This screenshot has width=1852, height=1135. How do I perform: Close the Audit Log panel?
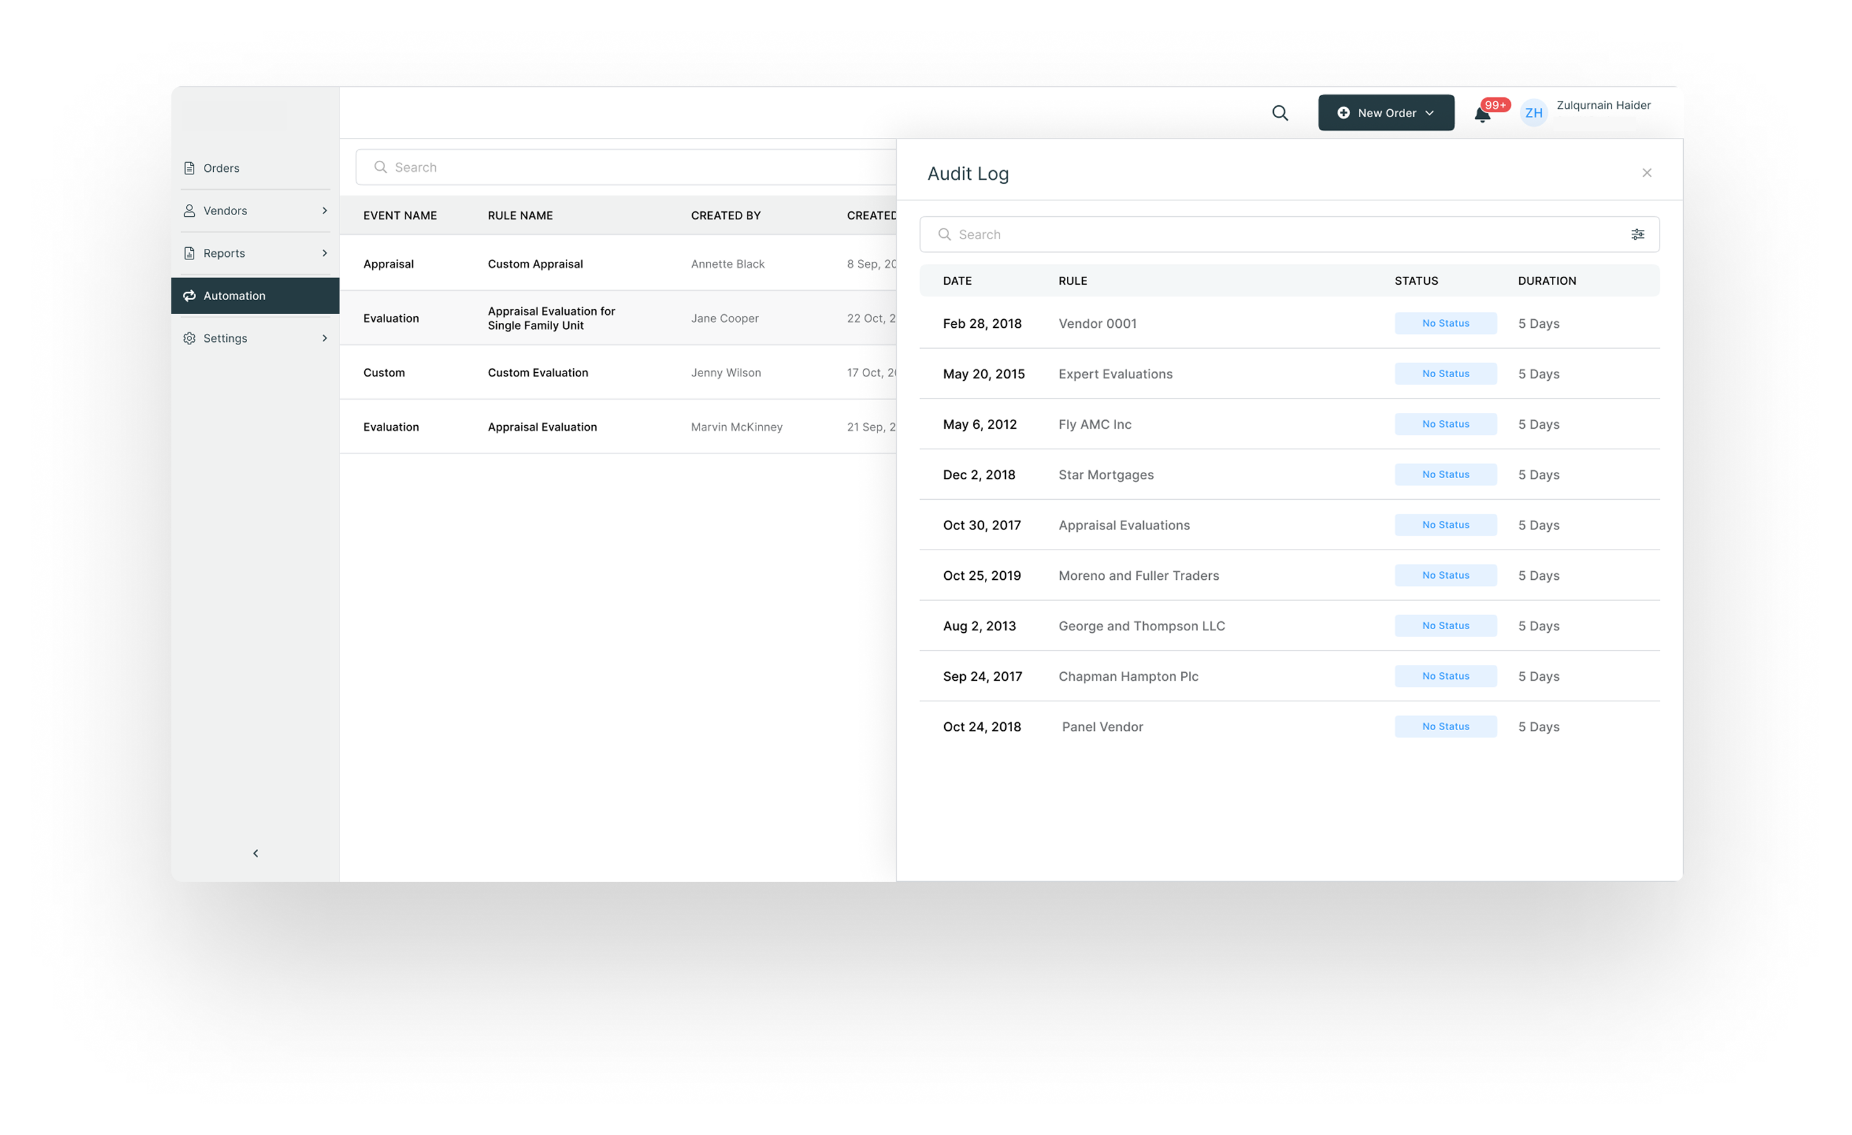pos(1646,173)
